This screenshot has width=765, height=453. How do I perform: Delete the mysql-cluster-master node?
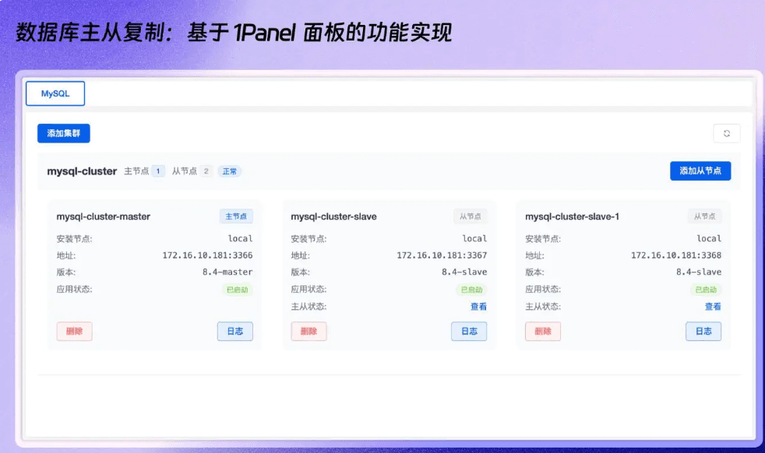pyautogui.click(x=75, y=332)
